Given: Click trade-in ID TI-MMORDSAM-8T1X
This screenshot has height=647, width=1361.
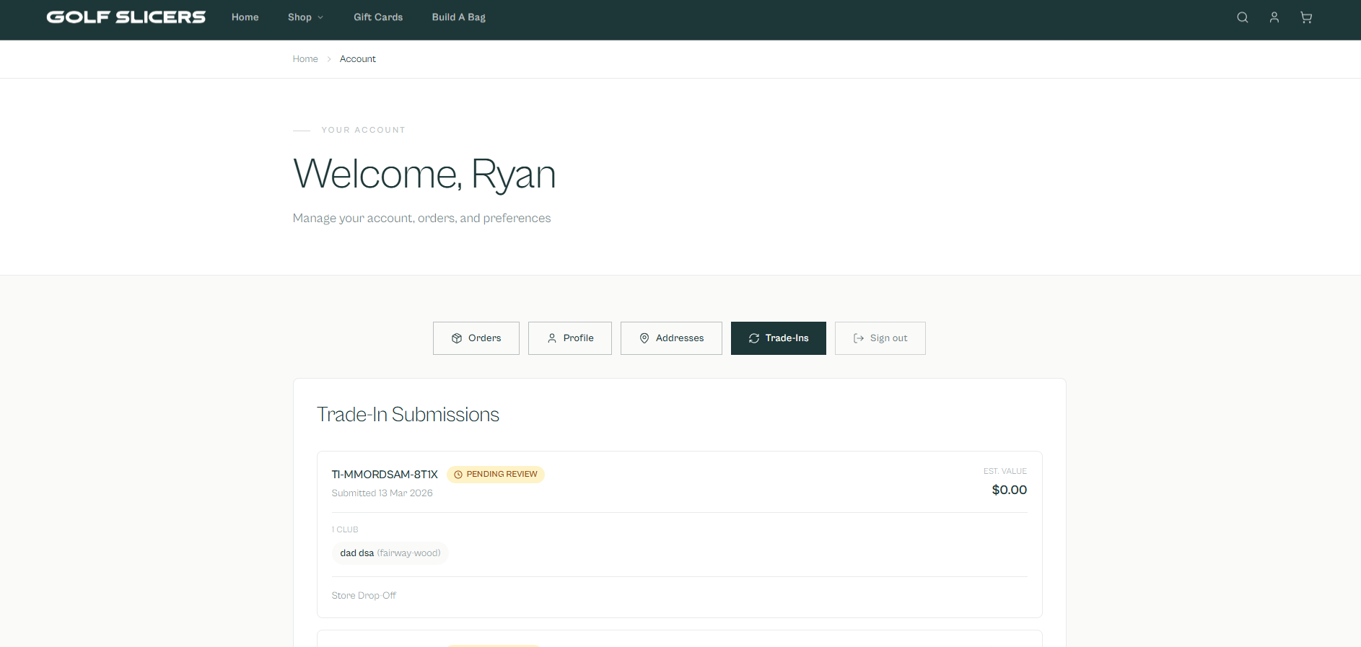Looking at the screenshot, I should (385, 475).
